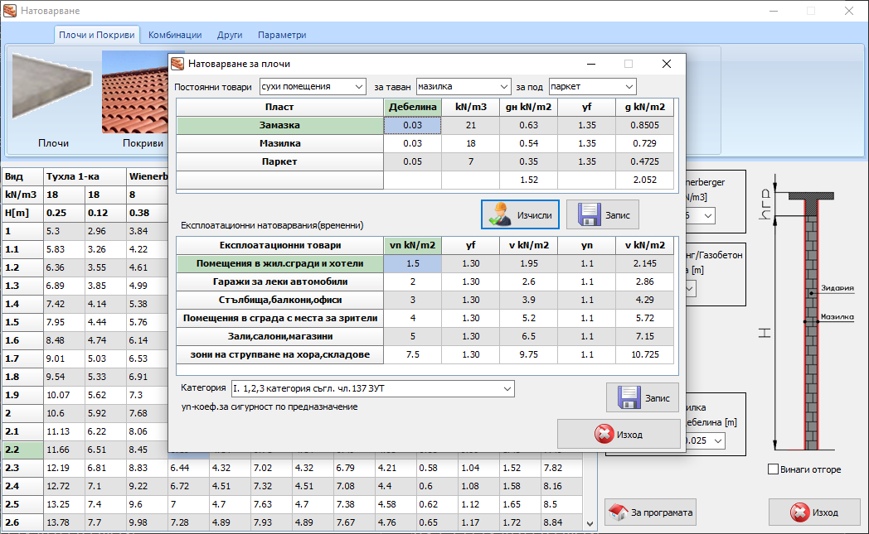The height and width of the screenshot is (534, 869).
Task: Switch to the Други tab
Action: point(230,35)
